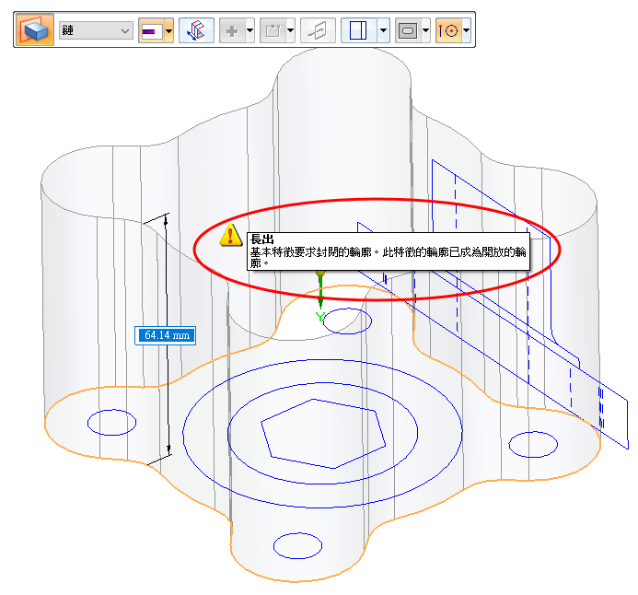Expand the extent type arrow menu

point(168,30)
